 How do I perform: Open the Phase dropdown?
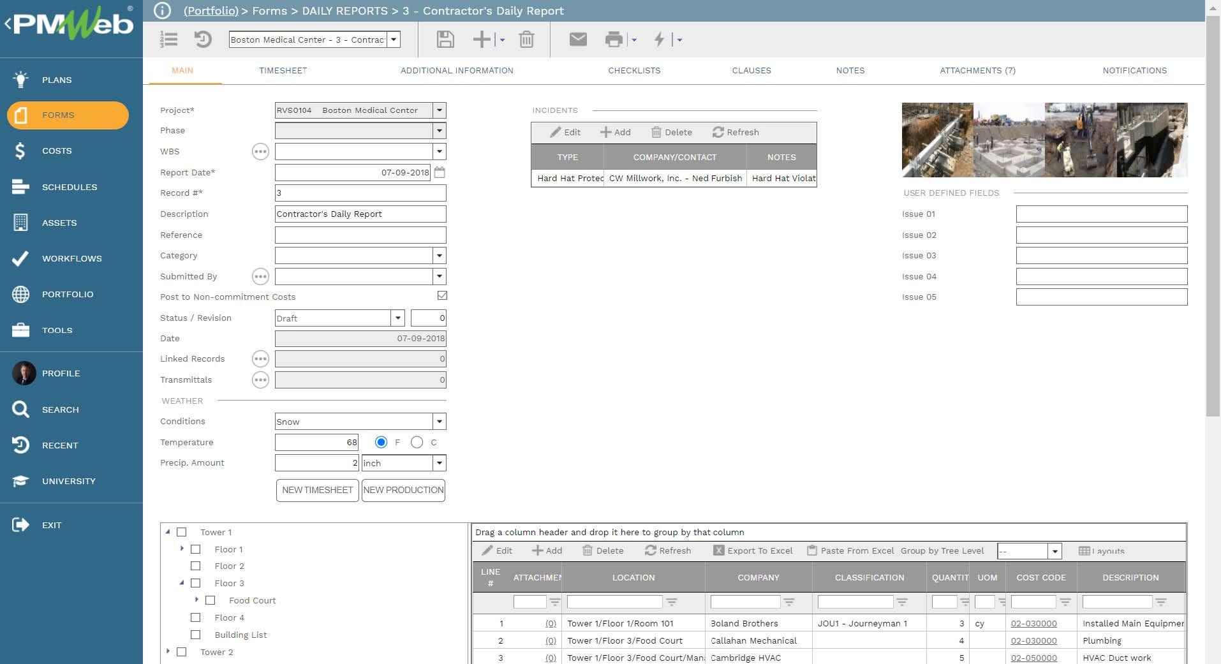coord(439,131)
